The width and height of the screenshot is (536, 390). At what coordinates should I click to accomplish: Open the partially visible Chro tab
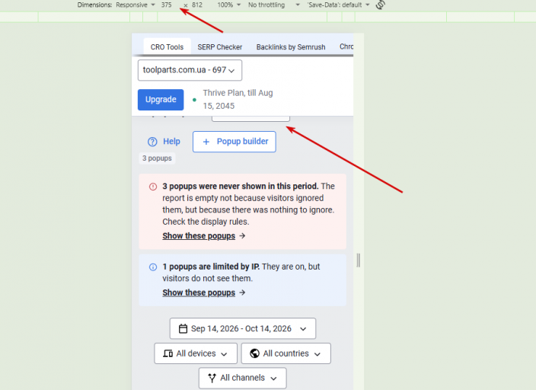[x=346, y=46]
